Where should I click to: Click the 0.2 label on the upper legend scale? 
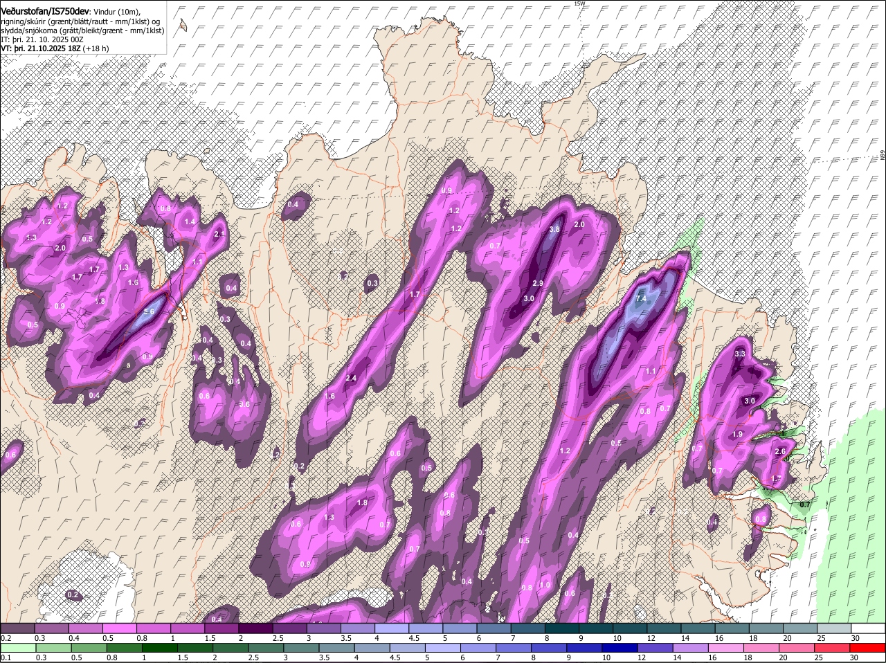pos(6,637)
